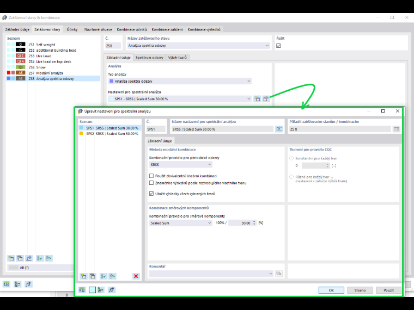Click the Použít button
Screen dimensions: 414x310
(x=388, y=290)
